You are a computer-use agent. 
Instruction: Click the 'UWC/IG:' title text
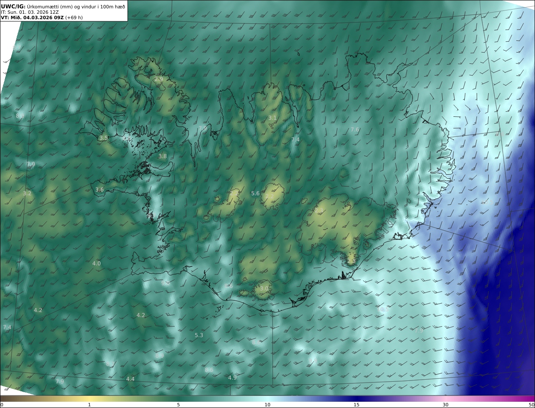(13, 6)
